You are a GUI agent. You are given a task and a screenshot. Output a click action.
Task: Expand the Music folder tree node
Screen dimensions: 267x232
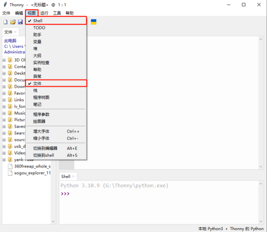click(x=4, y=113)
